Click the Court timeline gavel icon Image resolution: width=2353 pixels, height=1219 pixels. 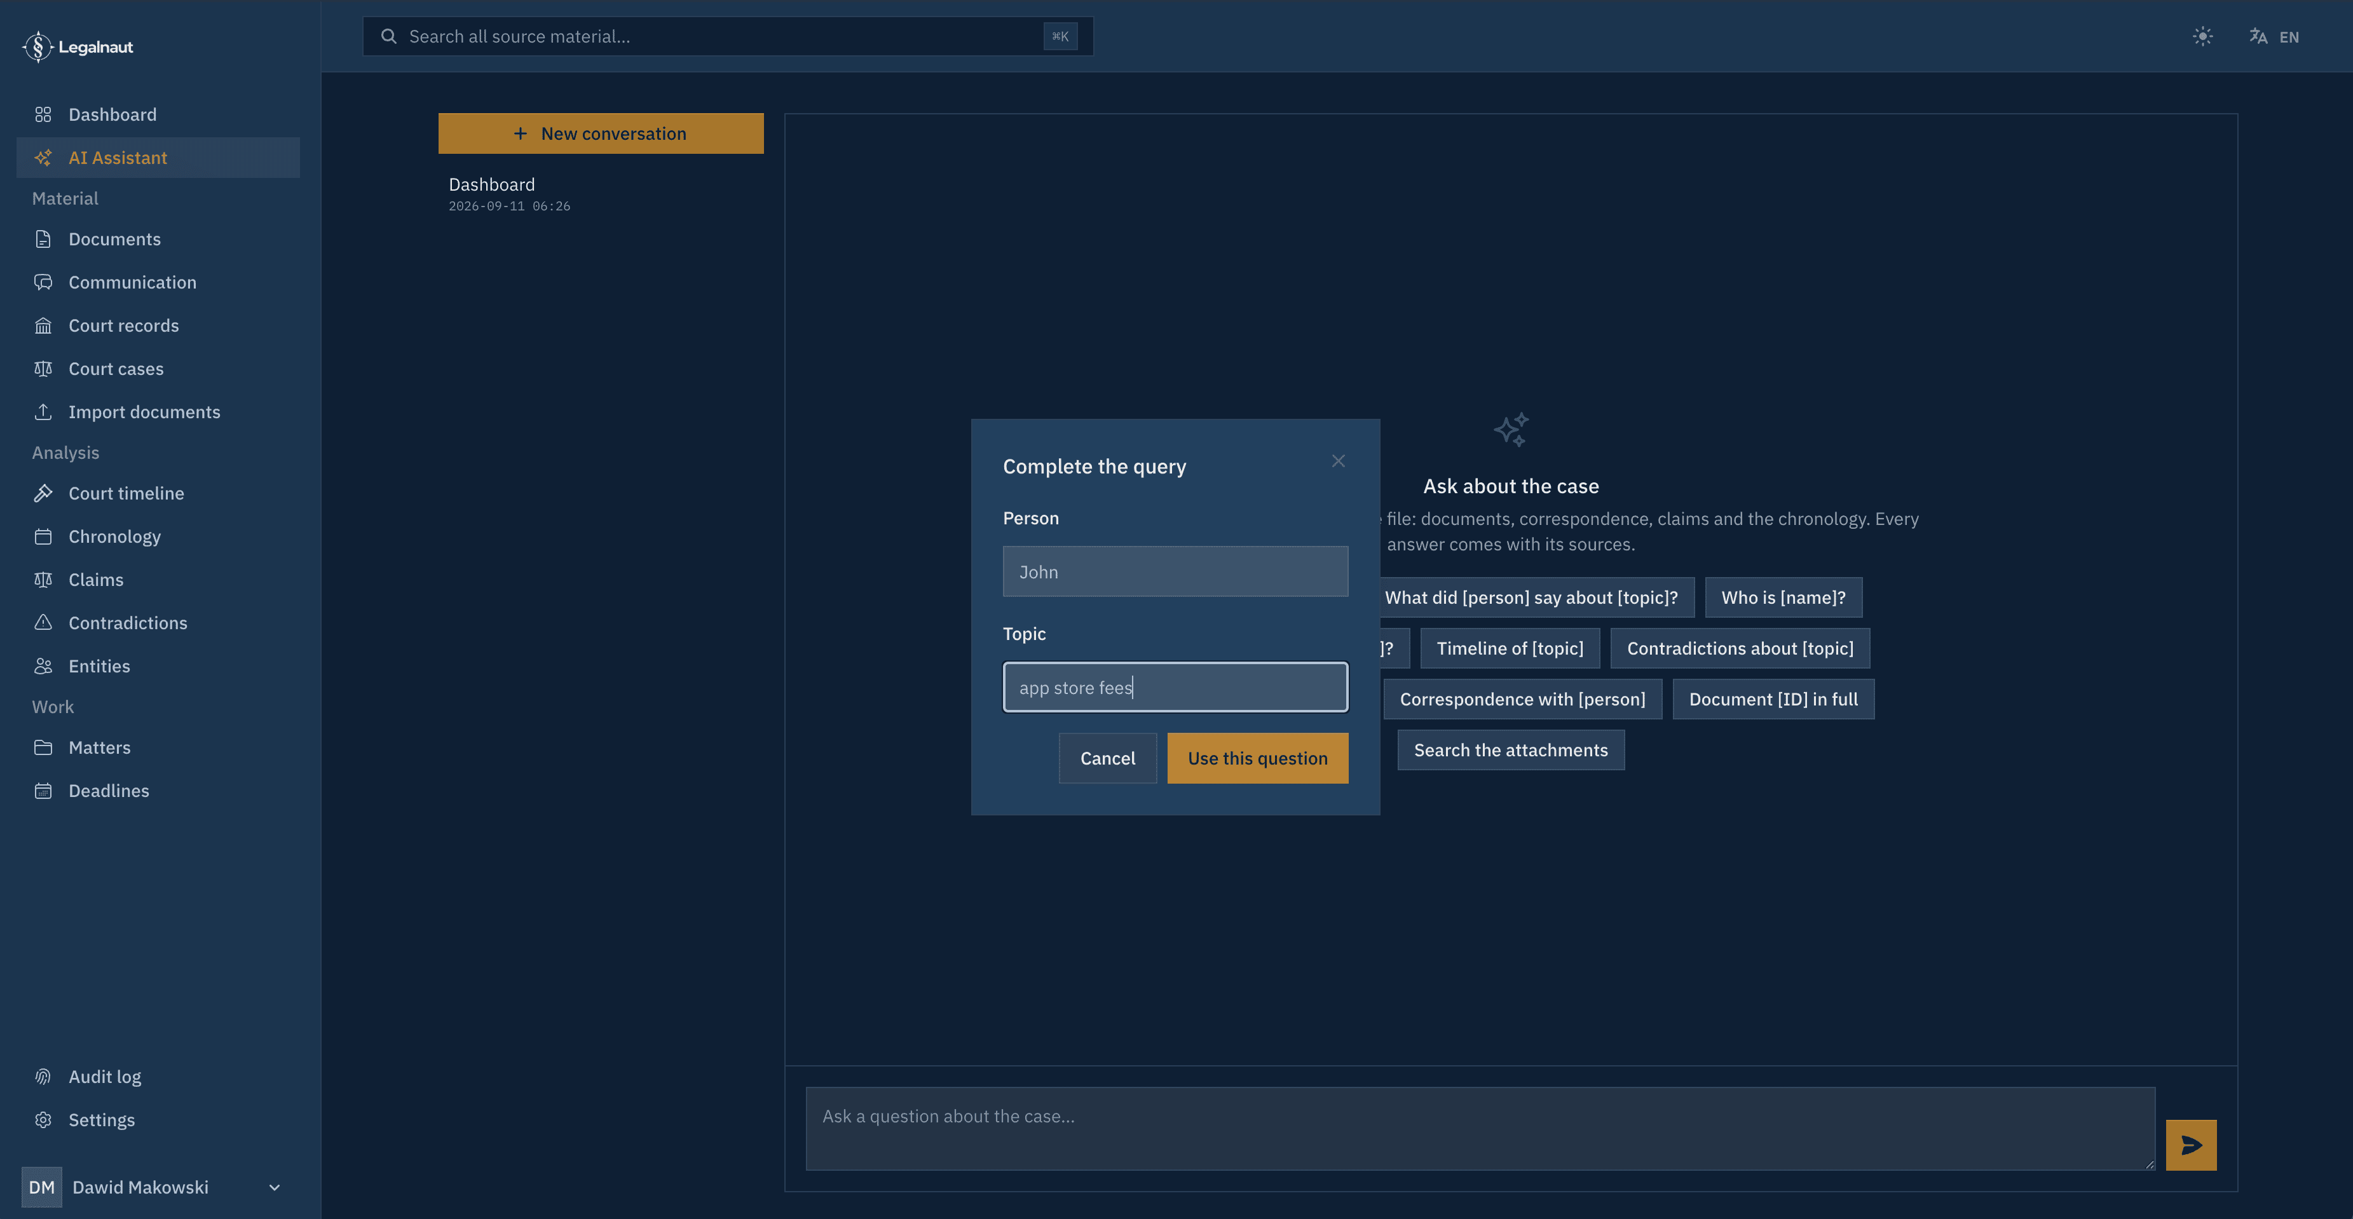coord(43,493)
